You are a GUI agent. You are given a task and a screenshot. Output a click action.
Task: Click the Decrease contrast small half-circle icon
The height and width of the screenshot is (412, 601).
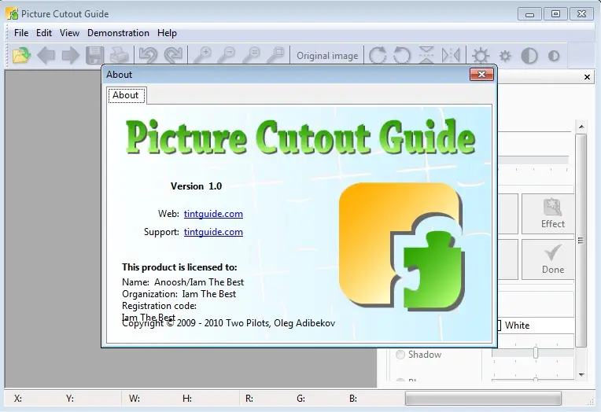coord(554,56)
